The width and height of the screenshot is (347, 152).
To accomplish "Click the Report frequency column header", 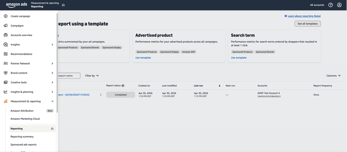I will (323, 86).
